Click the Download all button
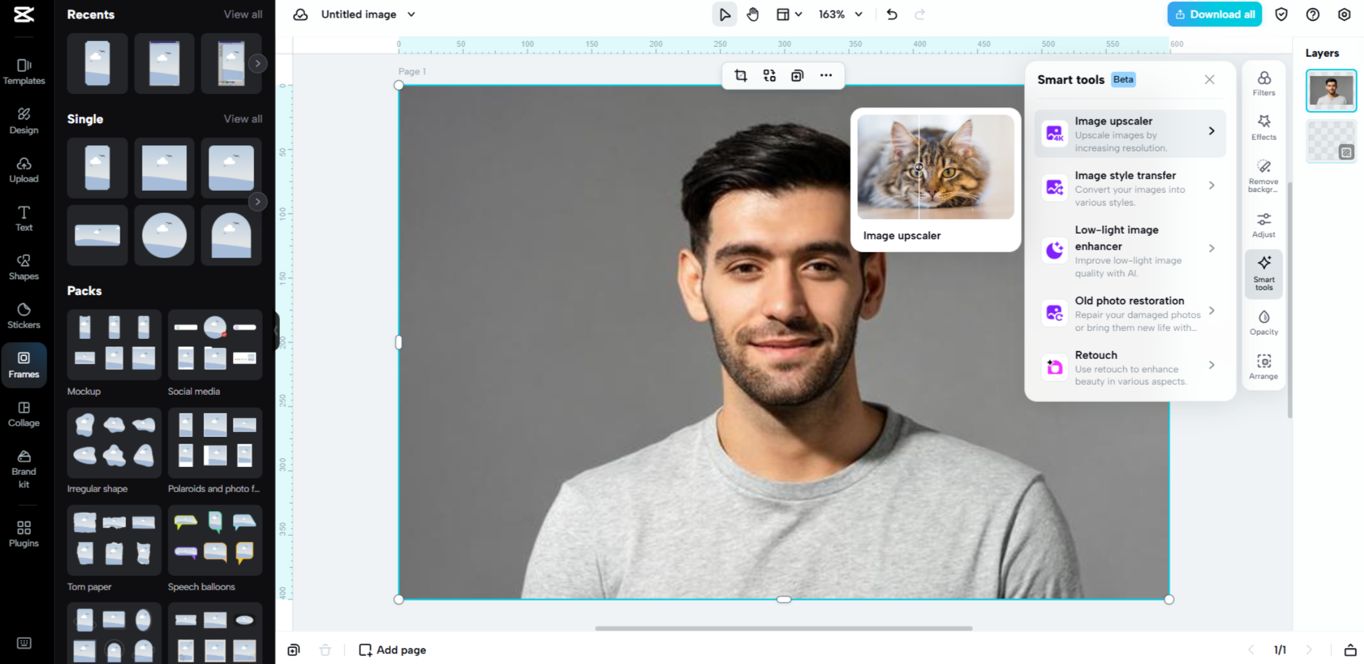The height and width of the screenshot is (664, 1364). coord(1214,14)
